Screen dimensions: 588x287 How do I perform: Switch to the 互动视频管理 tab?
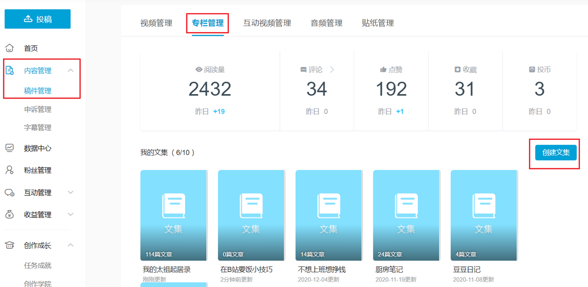pos(267,23)
